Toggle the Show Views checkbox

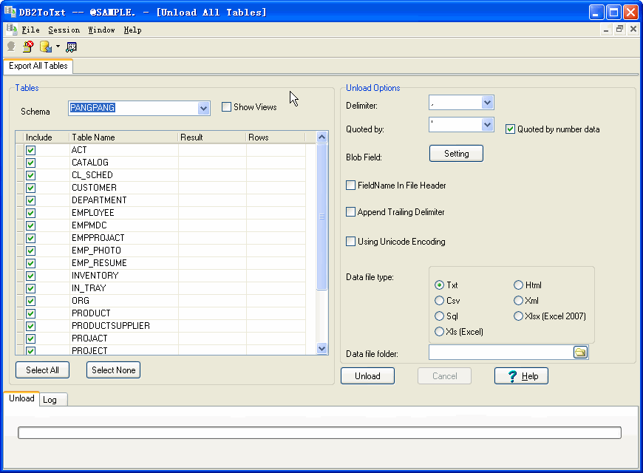coord(226,107)
